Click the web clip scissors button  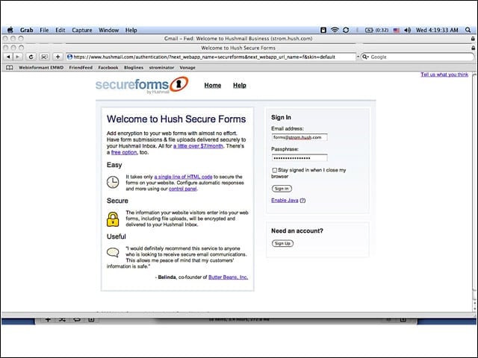[44, 57]
